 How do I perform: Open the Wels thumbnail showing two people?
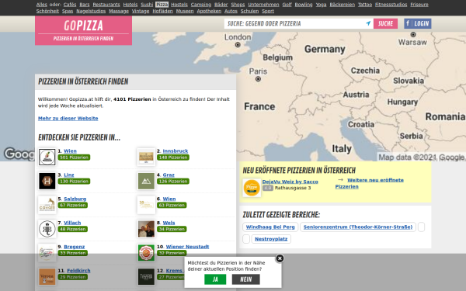click(x=146, y=229)
